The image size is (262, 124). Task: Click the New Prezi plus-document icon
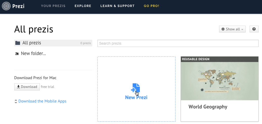coord(136,88)
